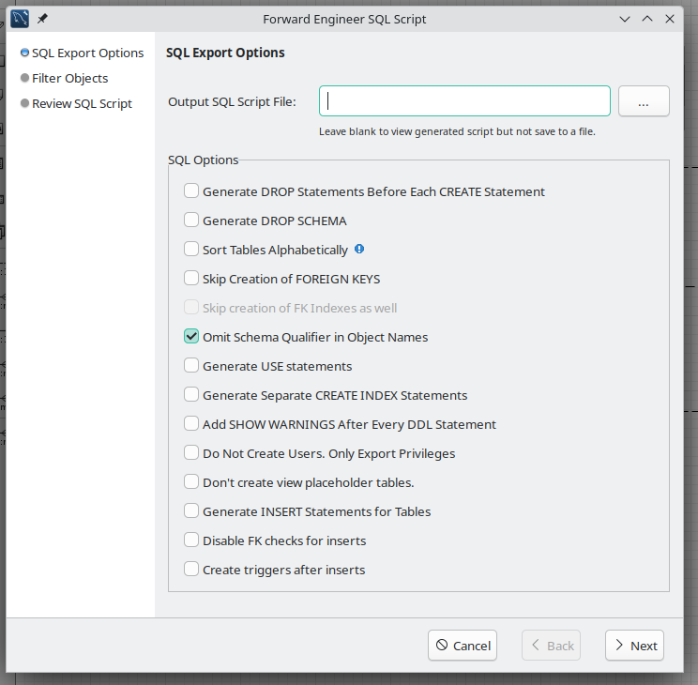Toggle Generate USE statements checkbox
This screenshot has width=698, height=685.
(x=191, y=366)
